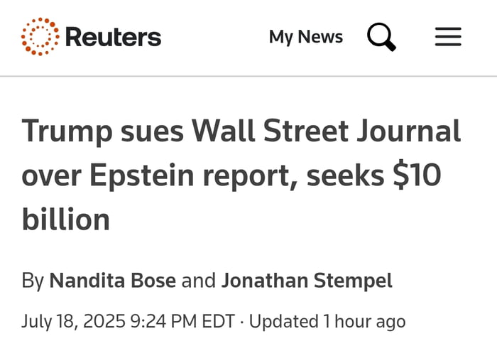Click the "EDT" timezone label

(x=217, y=321)
